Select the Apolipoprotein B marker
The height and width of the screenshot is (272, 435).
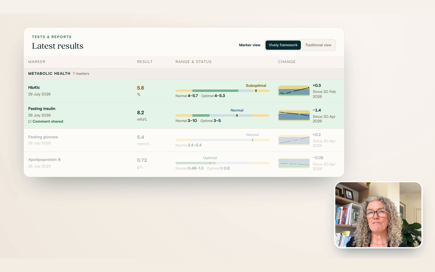pyautogui.click(x=45, y=159)
